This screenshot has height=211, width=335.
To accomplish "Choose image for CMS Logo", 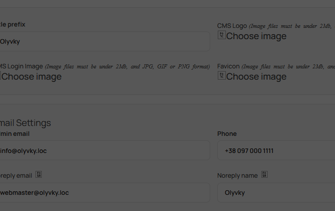I will (256, 36).
